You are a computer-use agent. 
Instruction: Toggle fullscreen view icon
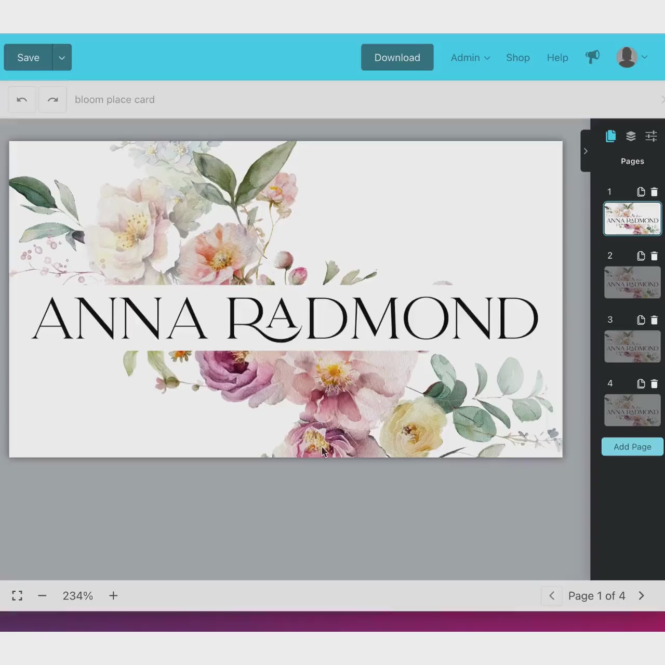(17, 595)
